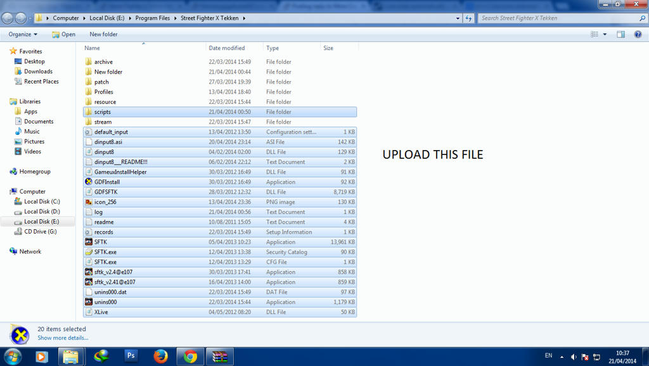Show hidden tray icons arrow
649x366 pixels.
562,357
